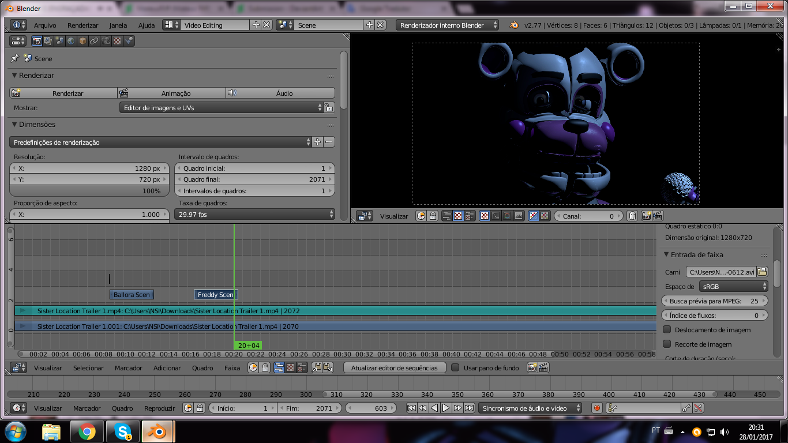Check Usar pano de fundo option
Image resolution: width=788 pixels, height=443 pixels.
point(455,367)
